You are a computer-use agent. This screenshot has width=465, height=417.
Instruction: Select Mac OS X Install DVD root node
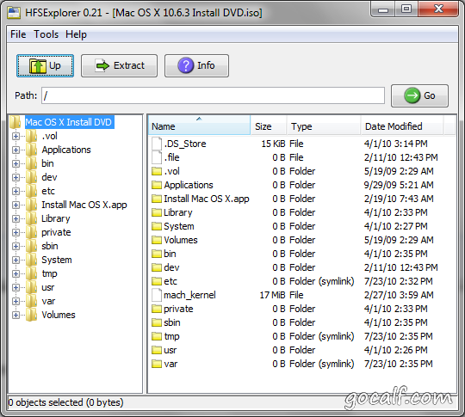pos(69,122)
